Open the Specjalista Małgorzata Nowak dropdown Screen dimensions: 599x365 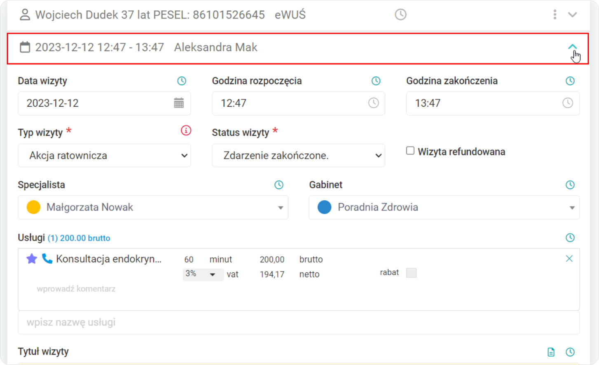tap(153, 207)
